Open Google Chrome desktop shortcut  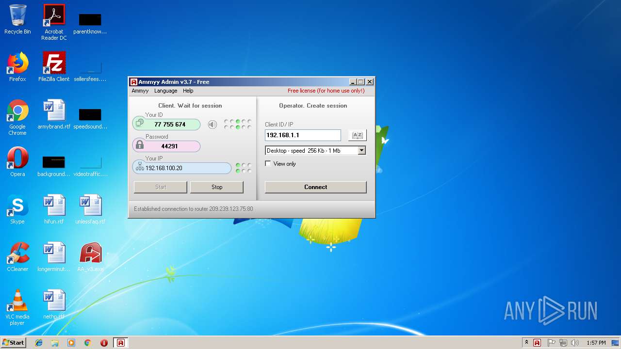[17, 117]
